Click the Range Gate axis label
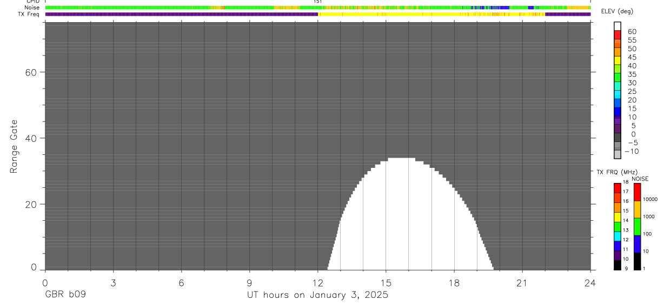Image resolution: width=664 pixels, height=306 pixels. 15,146
